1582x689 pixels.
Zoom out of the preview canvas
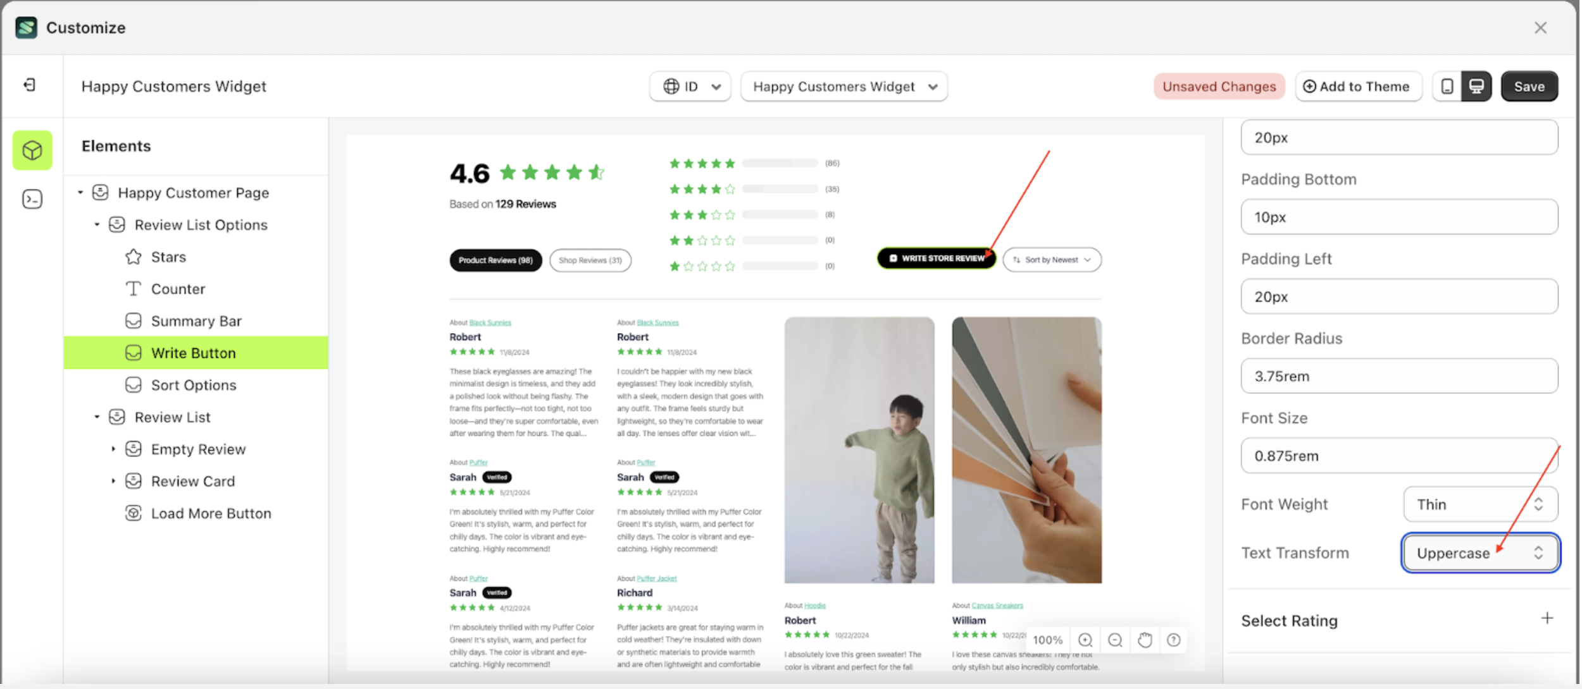click(x=1115, y=640)
